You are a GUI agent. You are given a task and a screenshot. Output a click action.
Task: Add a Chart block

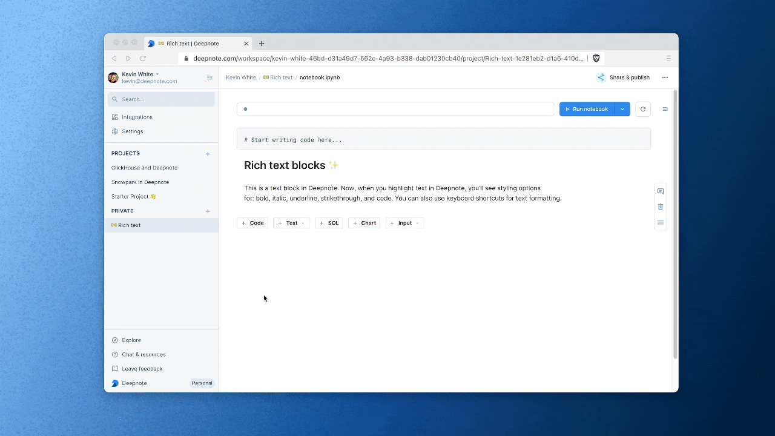click(364, 223)
